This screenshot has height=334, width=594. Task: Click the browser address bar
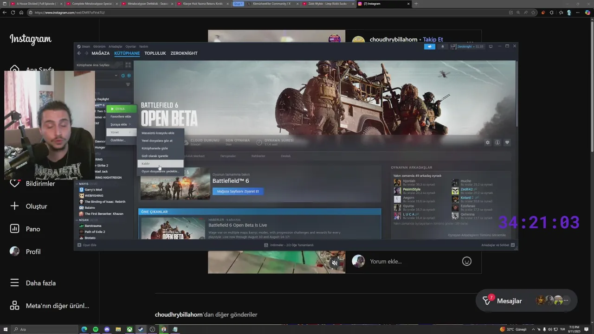pyautogui.click(x=269, y=13)
